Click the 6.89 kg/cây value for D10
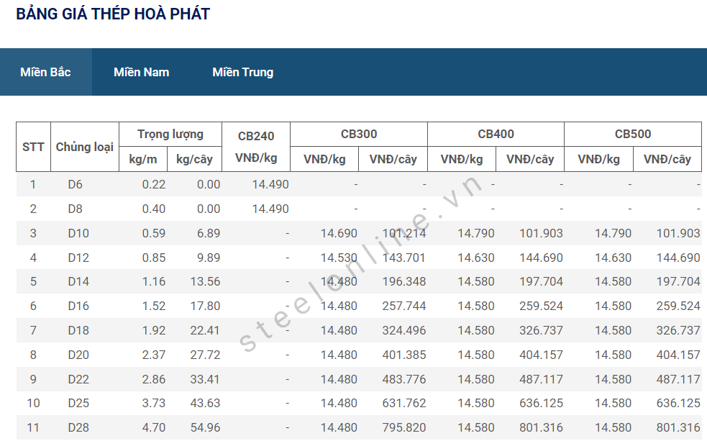The image size is (707, 441). 209,233
